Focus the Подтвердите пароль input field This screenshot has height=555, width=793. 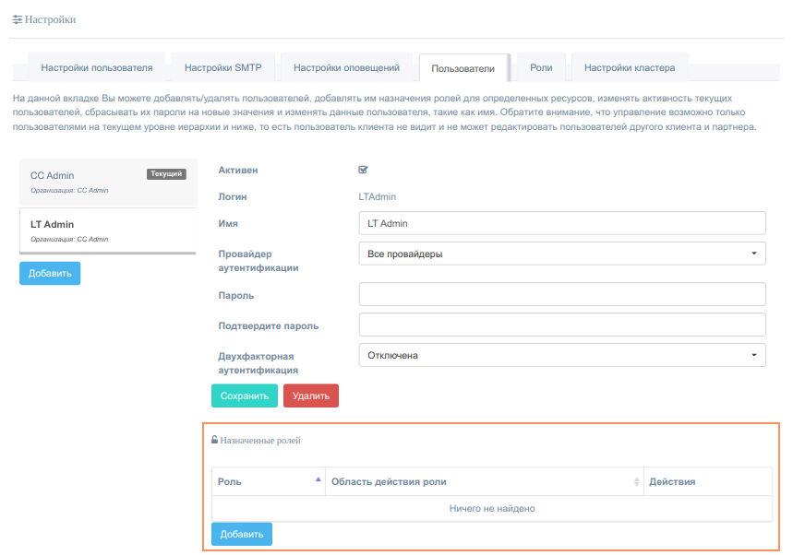(561, 325)
